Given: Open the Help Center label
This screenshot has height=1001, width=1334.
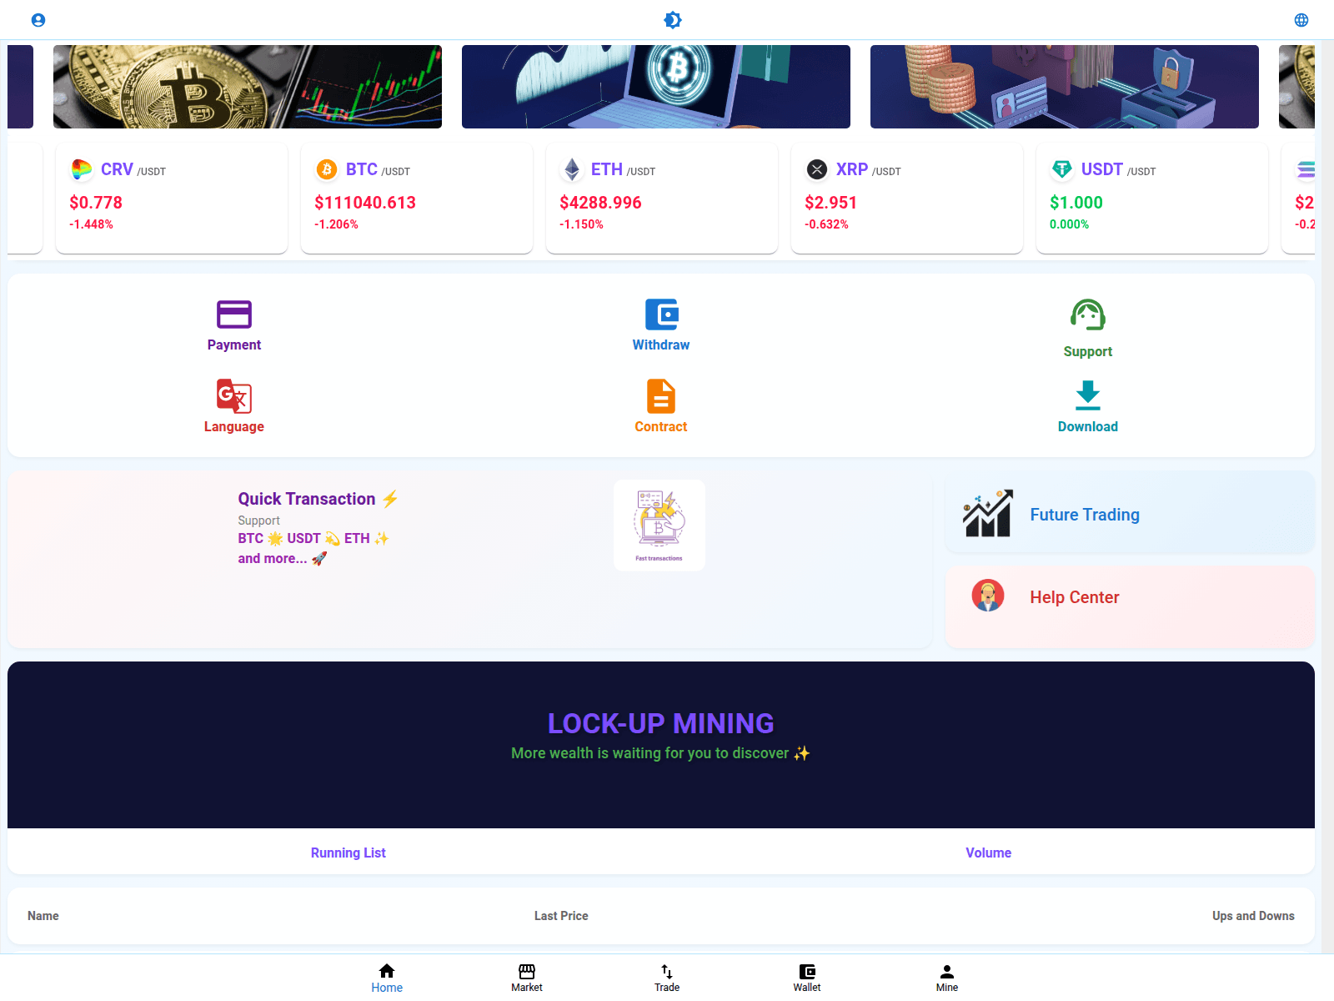Looking at the screenshot, I should click(x=1075, y=597).
